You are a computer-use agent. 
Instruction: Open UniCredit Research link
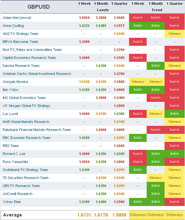pos(18,194)
